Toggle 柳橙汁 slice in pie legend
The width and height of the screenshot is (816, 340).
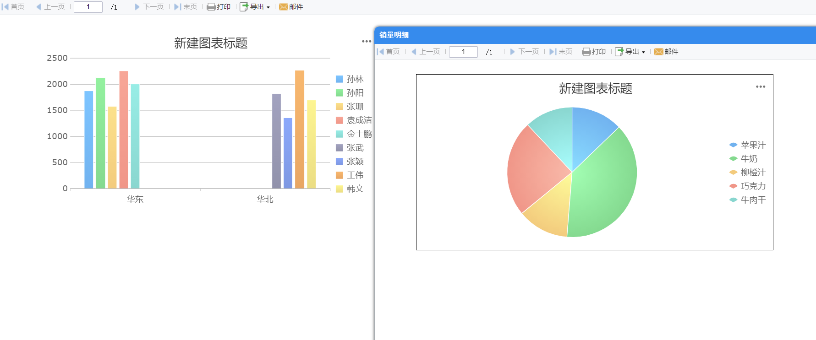[x=747, y=173]
